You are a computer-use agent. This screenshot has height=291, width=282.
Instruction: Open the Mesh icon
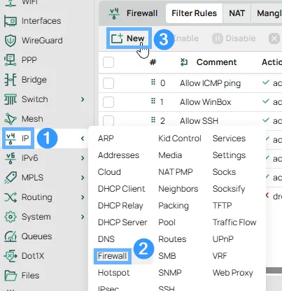click(10, 119)
